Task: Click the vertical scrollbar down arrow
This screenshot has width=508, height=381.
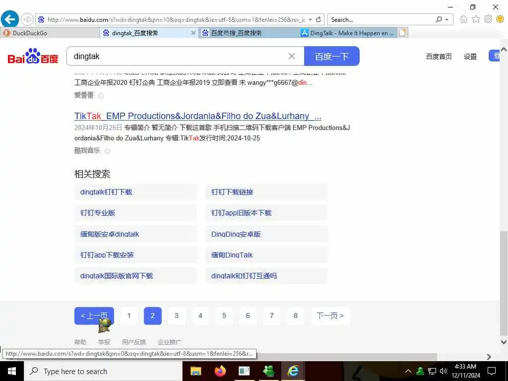Action: (504, 342)
